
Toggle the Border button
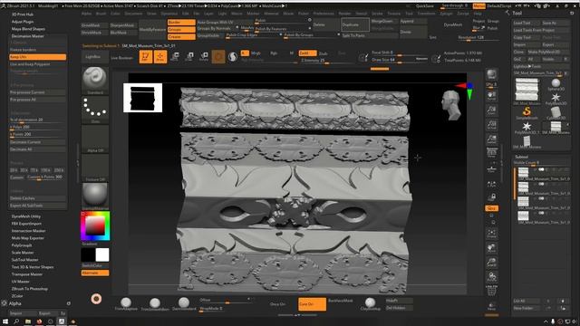[181, 22]
